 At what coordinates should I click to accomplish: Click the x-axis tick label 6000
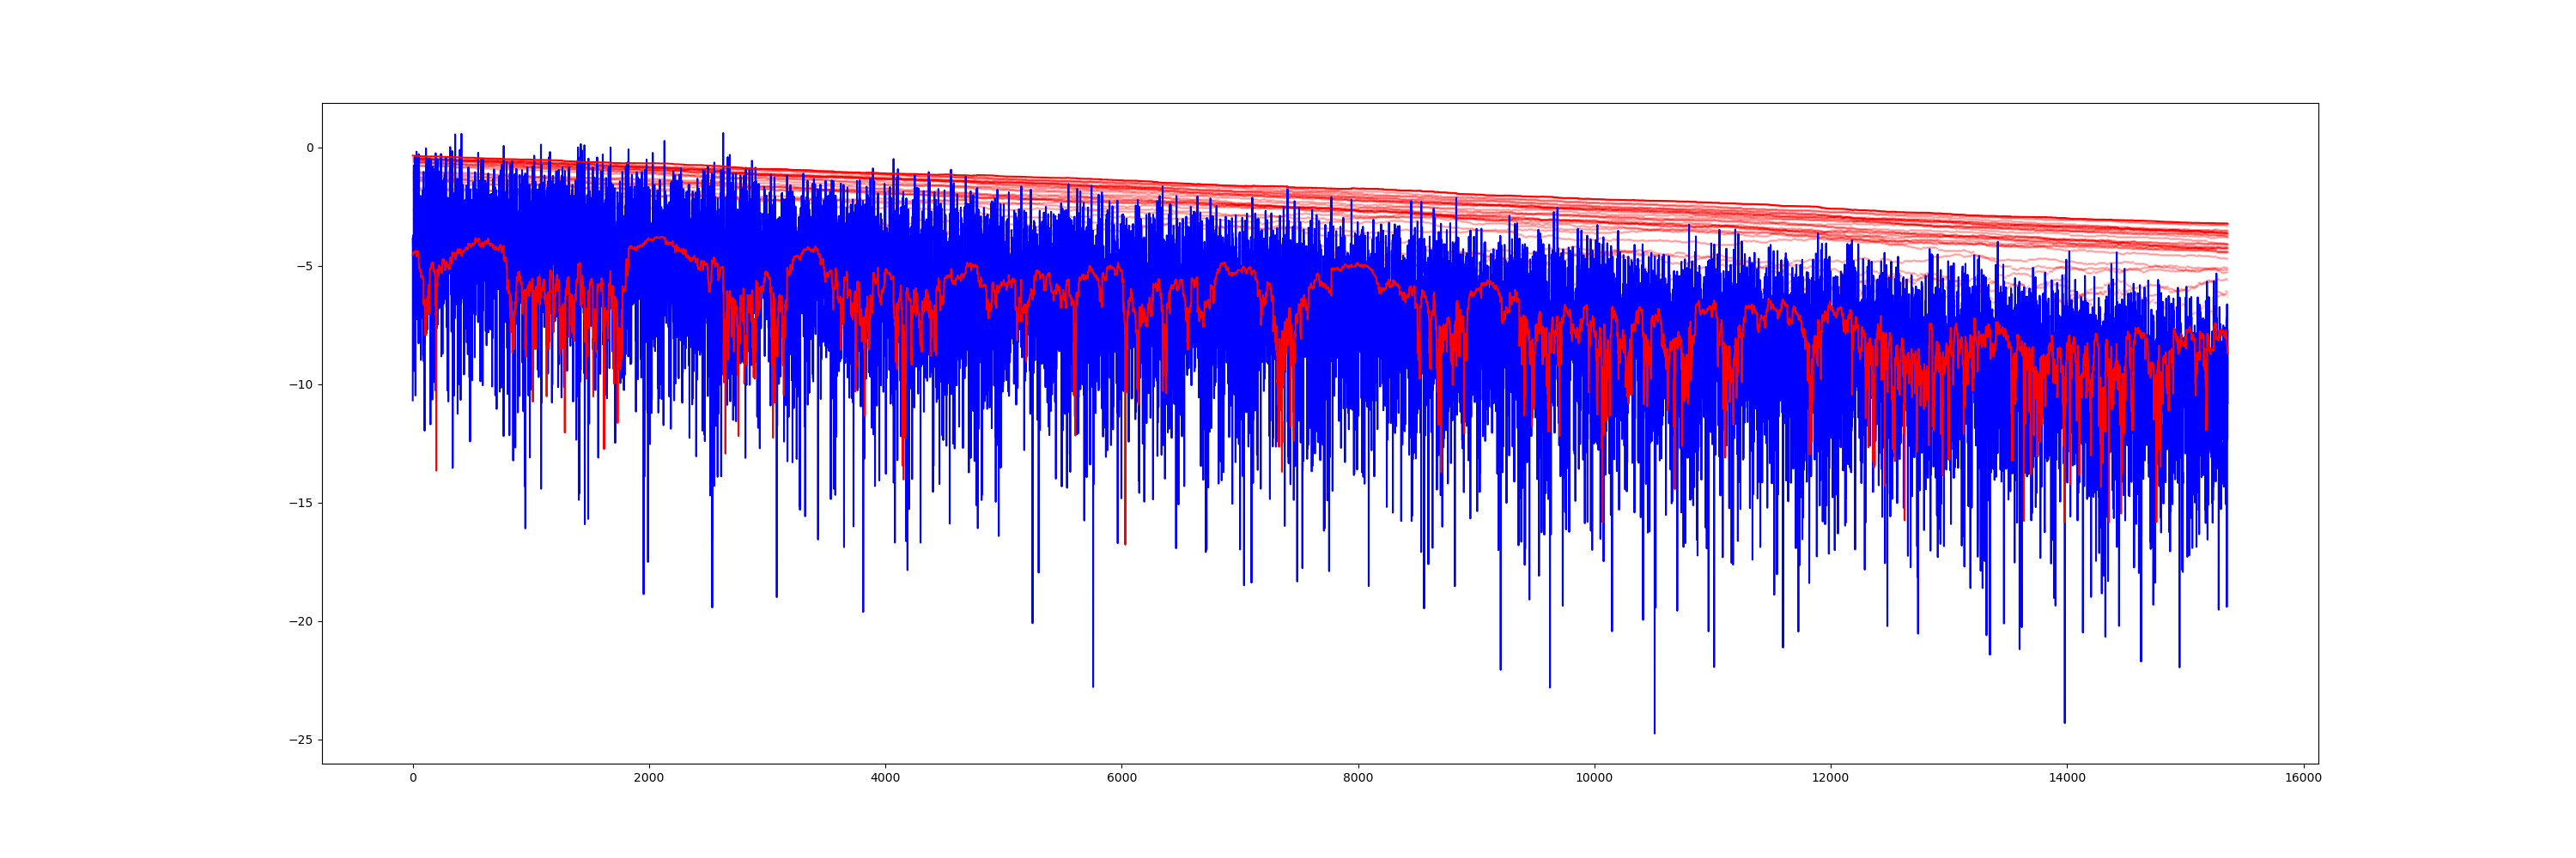[x=1122, y=778]
